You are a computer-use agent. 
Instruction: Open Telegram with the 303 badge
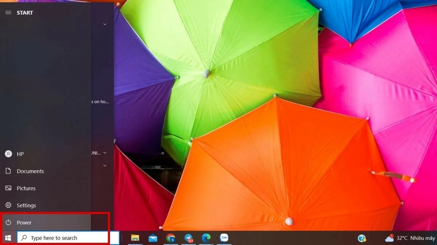click(x=188, y=238)
